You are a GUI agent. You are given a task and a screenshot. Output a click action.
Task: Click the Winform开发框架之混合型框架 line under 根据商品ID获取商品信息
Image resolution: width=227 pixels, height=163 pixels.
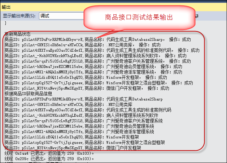coord(85,142)
